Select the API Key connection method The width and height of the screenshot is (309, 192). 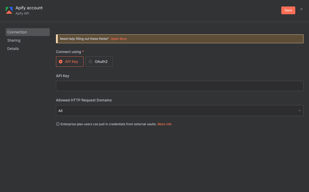(x=70, y=62)
